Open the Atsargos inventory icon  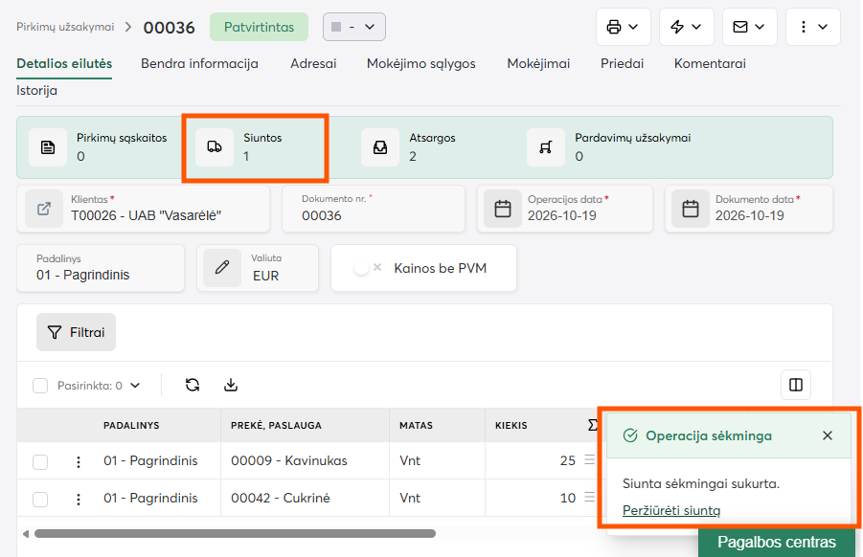(x=380, y=146)
